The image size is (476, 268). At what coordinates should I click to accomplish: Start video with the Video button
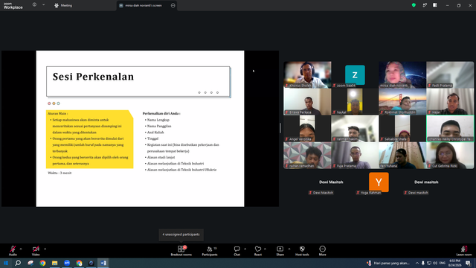[x=36, y=251]
